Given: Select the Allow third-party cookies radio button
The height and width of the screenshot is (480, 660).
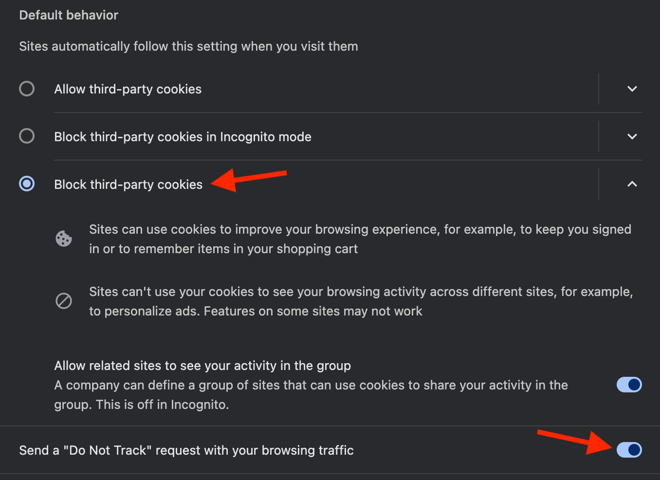Looking at the screenshot, I should point(27,89).
